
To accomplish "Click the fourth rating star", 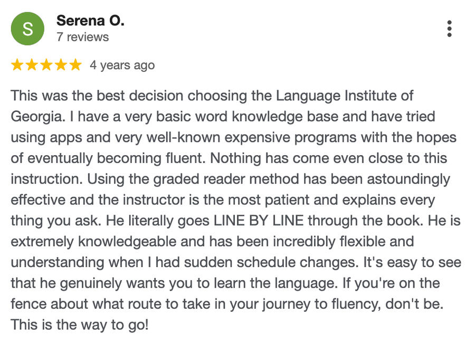I will point(61,65).
